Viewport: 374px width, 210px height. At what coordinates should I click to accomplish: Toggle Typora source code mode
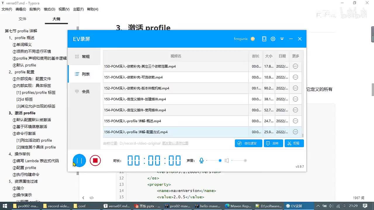pos(91,198)
